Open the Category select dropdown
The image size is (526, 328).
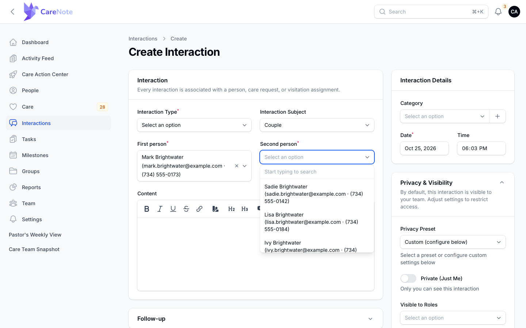[x=445, y=116]
